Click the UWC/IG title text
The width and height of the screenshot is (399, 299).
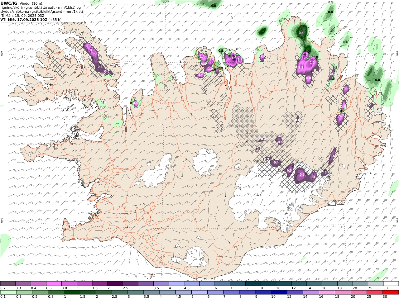[x=9, y=3]
